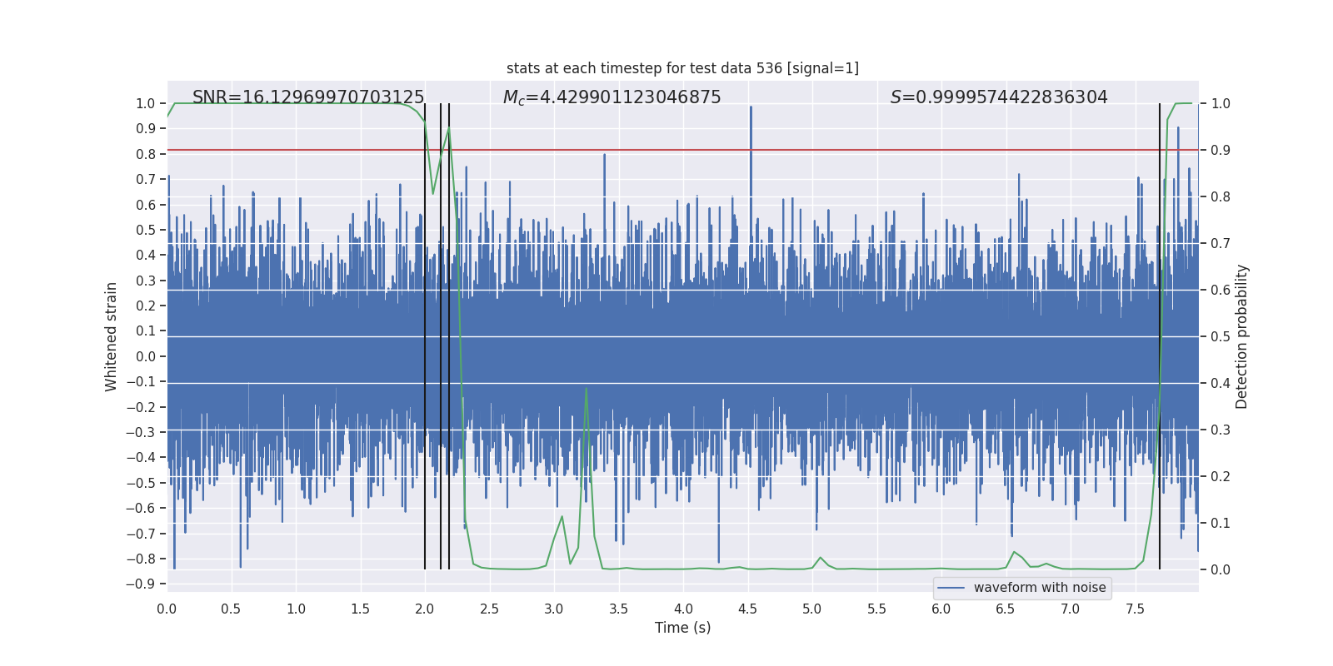Screen dimensions: 1333x666
Task: Click the left y-axis tick label 1.0
Action: coord(146,104)
